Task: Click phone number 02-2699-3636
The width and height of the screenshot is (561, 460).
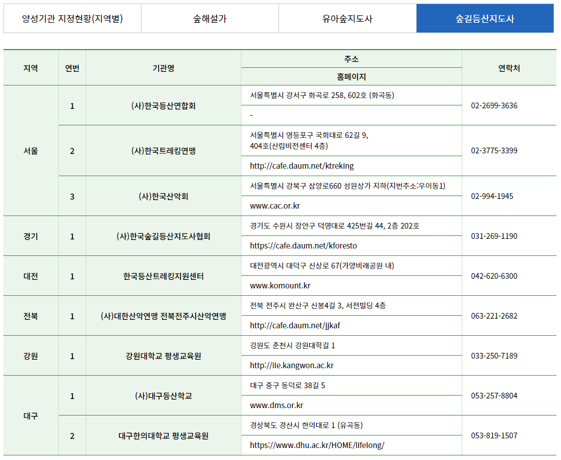Action: [x=494, y=106]
